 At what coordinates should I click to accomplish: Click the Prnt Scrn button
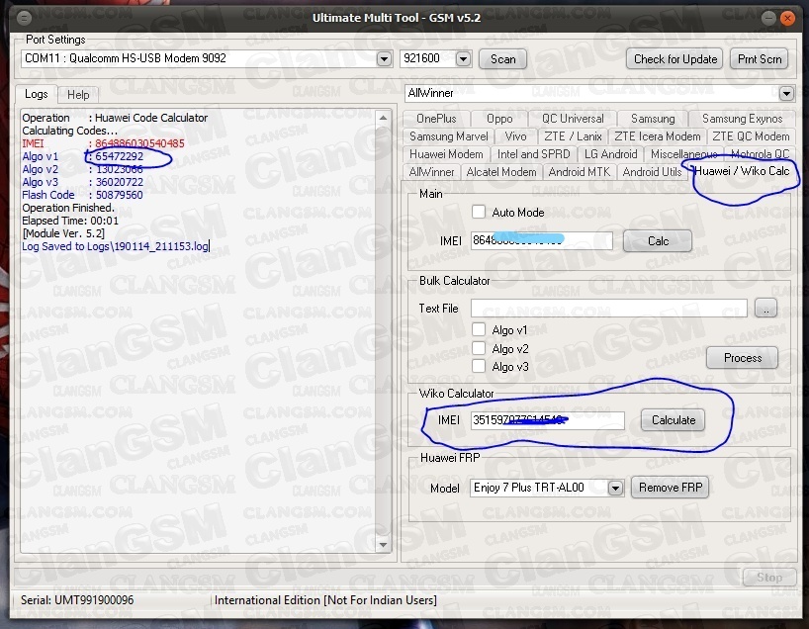[x=760, y=59]
